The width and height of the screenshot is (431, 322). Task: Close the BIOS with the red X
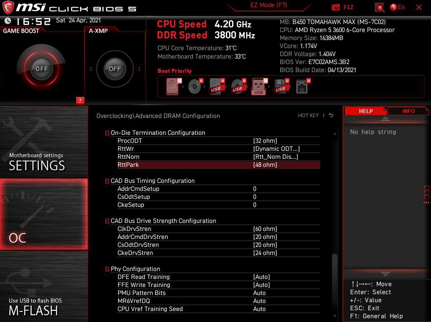(x=419, y=8)
